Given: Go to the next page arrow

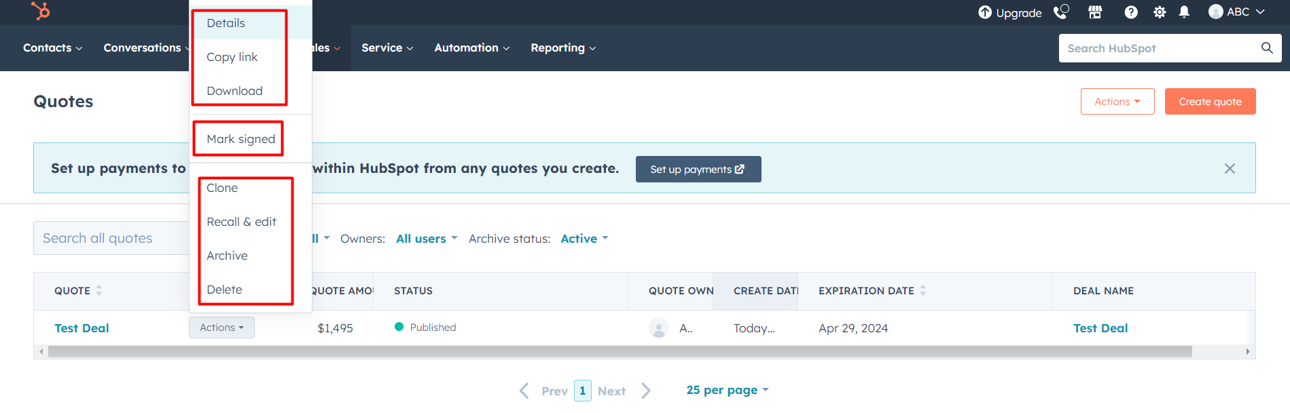Looking at the screenshot, I should [x=646, y=391].
